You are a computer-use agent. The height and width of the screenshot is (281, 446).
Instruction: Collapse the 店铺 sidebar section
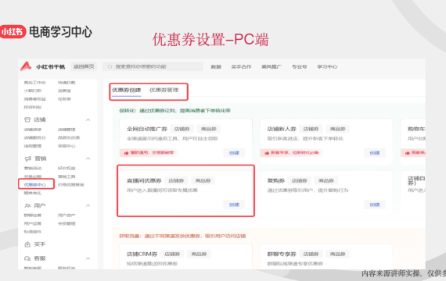88,119
